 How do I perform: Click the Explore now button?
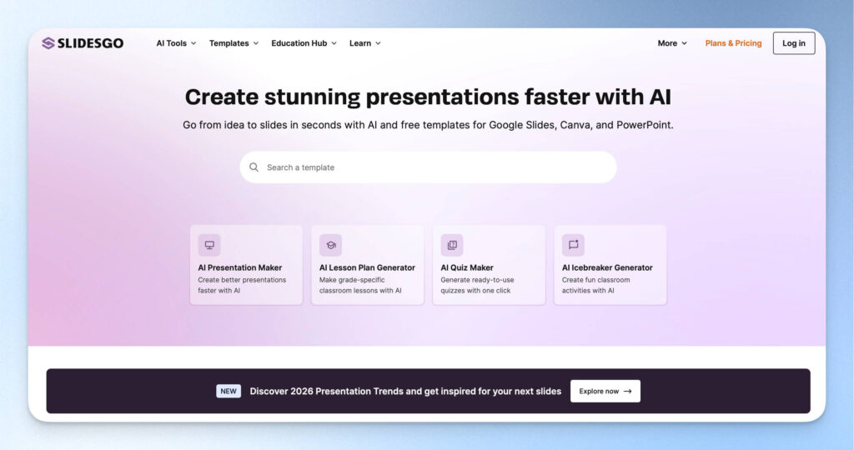click(x=605, y=391)
